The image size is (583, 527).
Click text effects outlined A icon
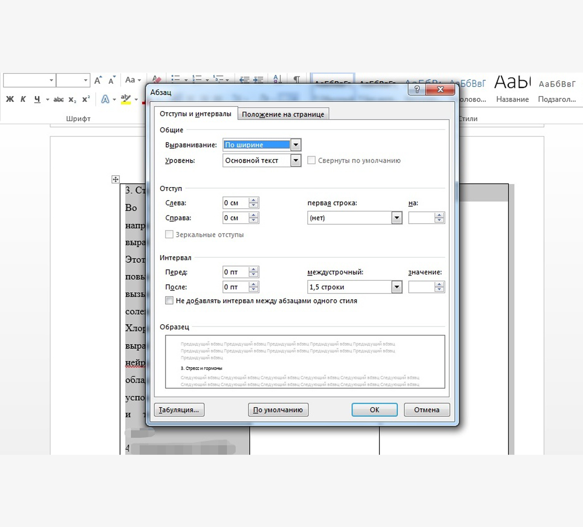tap(105, 99)
